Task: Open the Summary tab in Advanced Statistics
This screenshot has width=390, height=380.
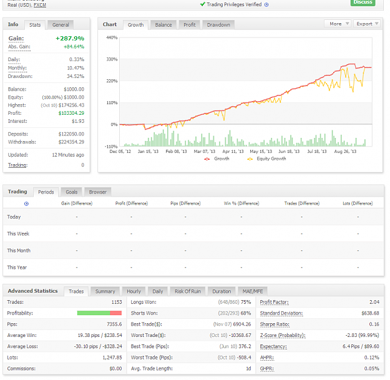Action: [x=105, y=291]
